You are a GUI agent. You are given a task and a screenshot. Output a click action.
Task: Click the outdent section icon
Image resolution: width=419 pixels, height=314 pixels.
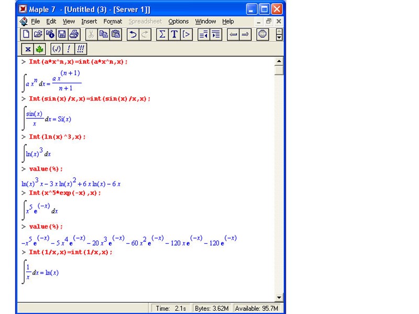click(x=204, y=35)
